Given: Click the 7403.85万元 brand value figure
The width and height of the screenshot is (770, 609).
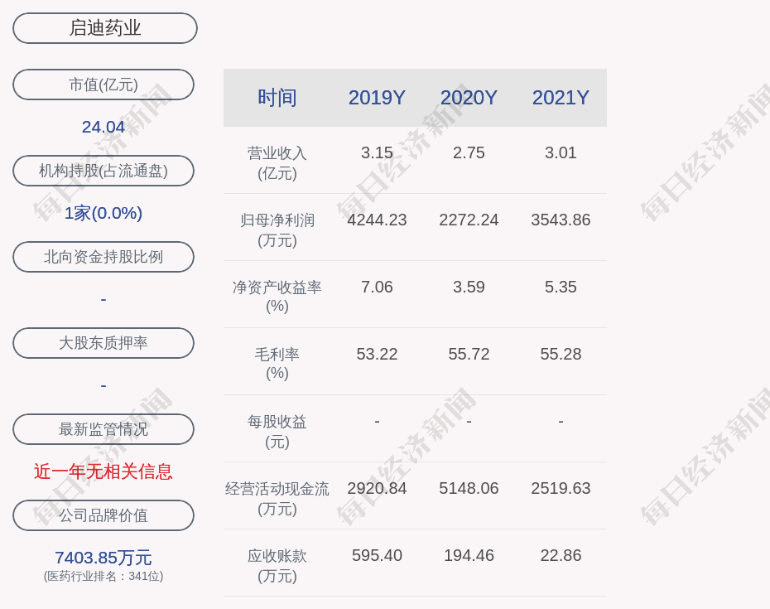Looking at the screenshot, I should click(103, 558).
